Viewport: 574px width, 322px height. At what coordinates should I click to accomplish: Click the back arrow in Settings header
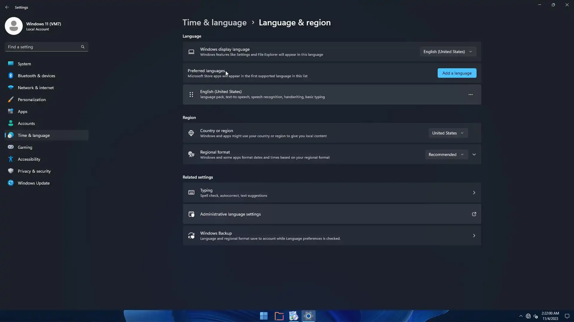point(7,7)
